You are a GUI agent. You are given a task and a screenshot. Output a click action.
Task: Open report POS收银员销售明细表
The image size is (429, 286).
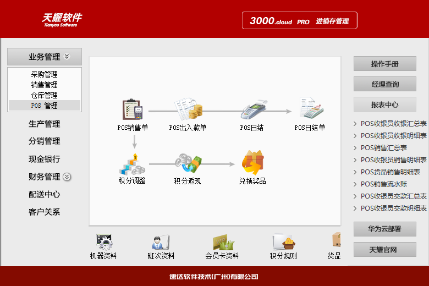pyautogui.click(x=393, y=160)
